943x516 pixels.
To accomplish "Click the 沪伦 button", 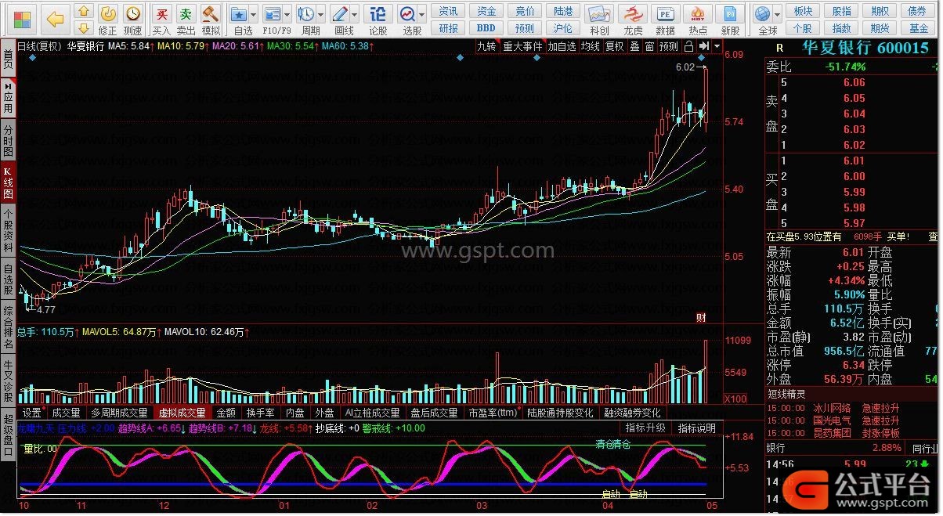I will pos(563,28).
